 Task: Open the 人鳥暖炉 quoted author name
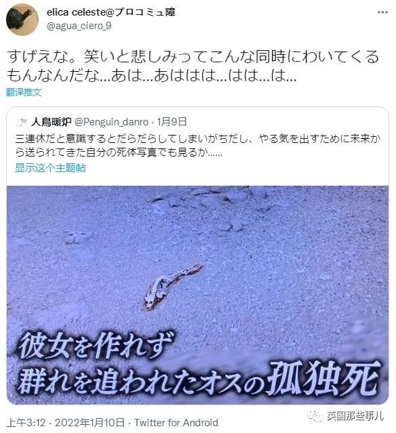click(x=51, y=122)
